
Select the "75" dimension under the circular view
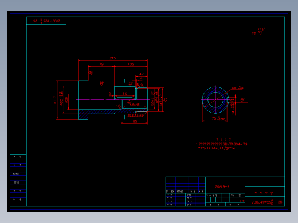click(x=218, y=118)
